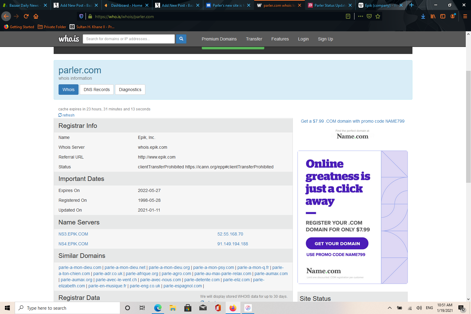
Task: View site security padlock information
Action: 90,17
